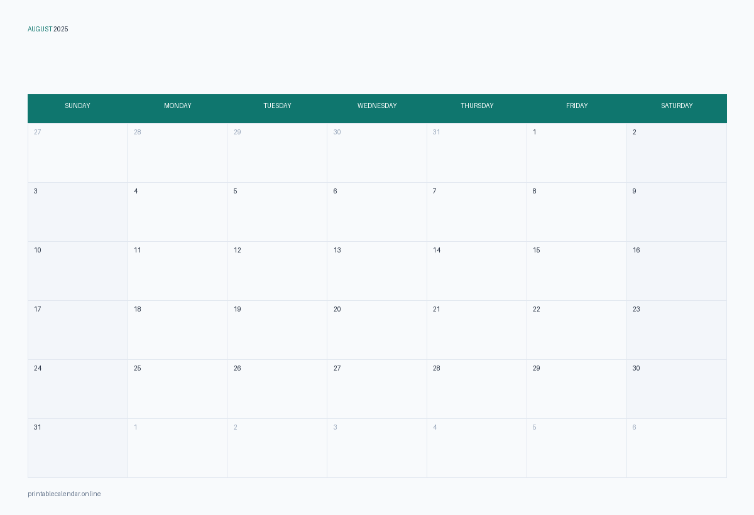The height and width of the screenshot is (515, 754).
Task: Select greyed-out September 5 cell
Action: 577,448
